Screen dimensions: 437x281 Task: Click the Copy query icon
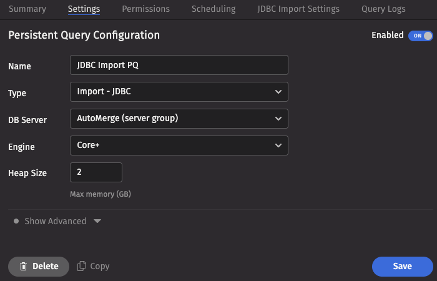coord(81,266)
